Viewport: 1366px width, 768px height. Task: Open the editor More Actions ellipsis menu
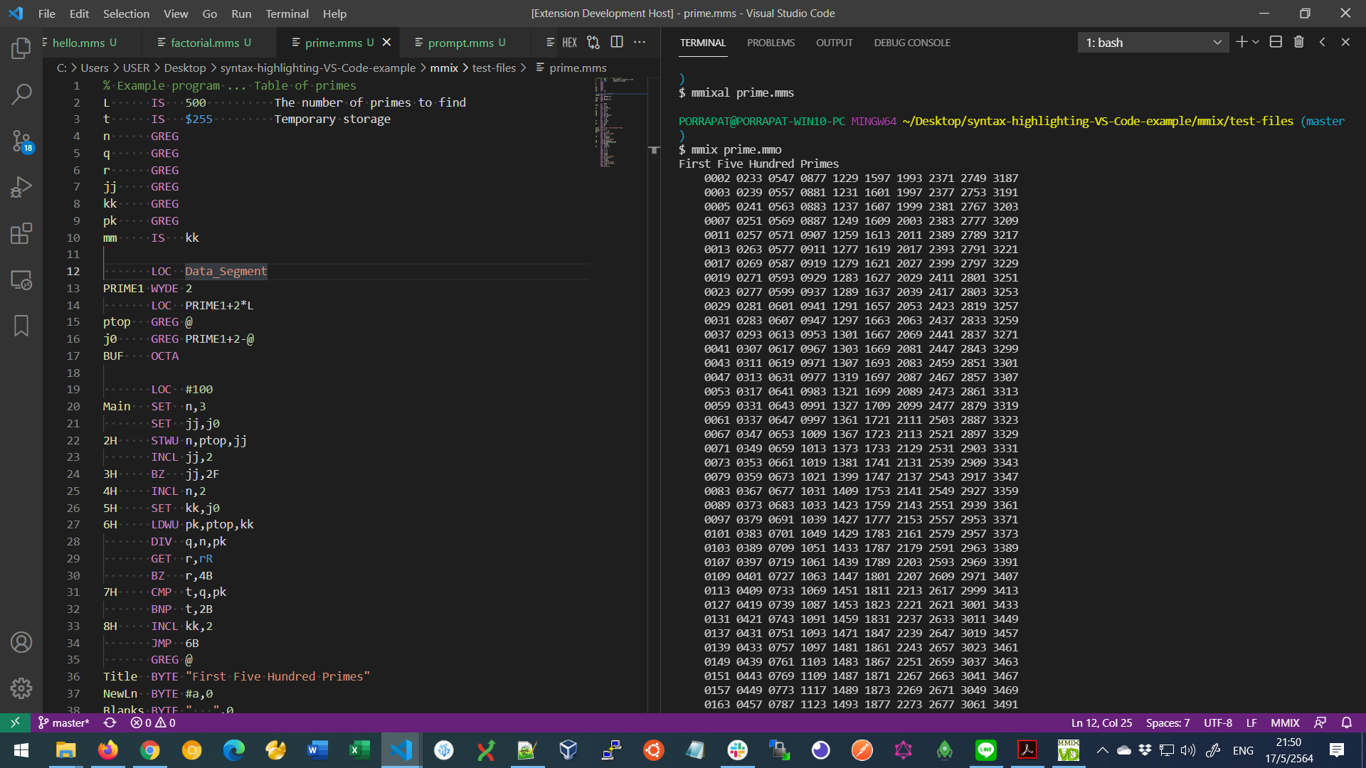tap(640, 43)
